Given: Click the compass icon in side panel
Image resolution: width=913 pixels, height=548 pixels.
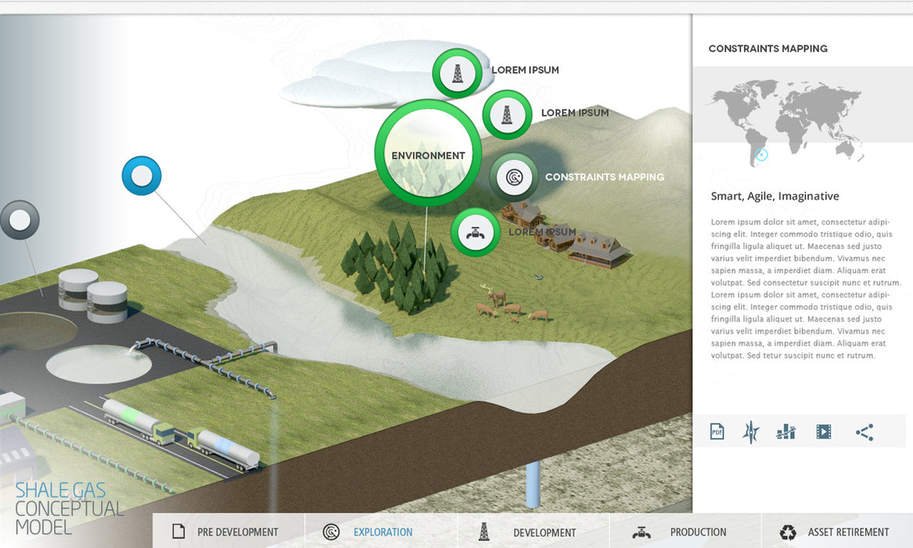Looking at the screenshot, I should pos(751,431).
